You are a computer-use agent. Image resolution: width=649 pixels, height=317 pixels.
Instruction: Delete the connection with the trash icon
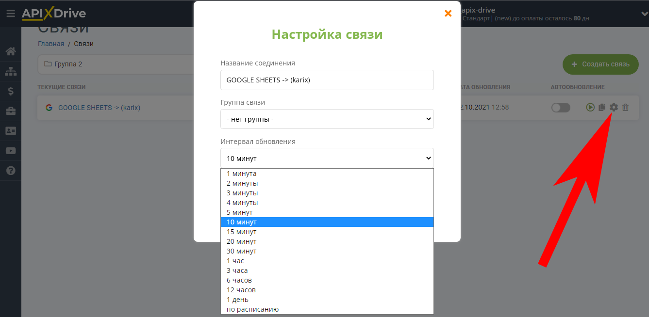[x=625, y=108]
